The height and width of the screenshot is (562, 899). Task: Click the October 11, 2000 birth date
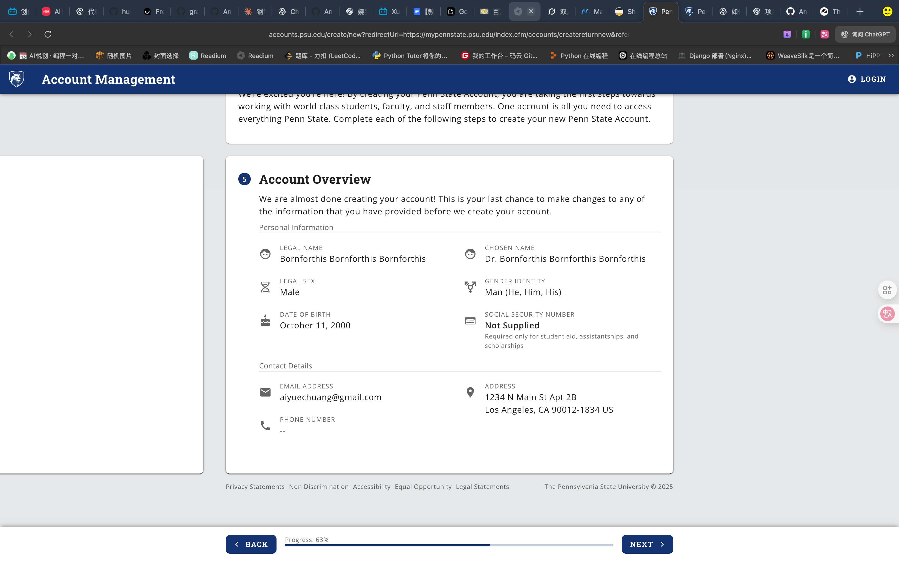(315, 325)
